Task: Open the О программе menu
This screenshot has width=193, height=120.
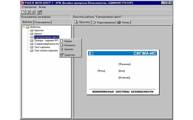Action: click(x=29, y=7)
